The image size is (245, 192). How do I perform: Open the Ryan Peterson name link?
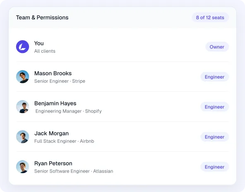53,163
